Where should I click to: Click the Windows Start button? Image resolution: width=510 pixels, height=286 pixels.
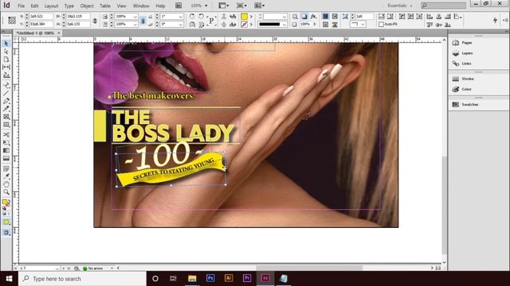coord(9,279)
